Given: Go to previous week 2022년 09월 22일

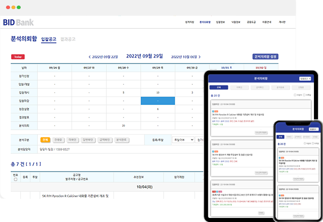Looking at the screenshot, I should tap(103, 57).
